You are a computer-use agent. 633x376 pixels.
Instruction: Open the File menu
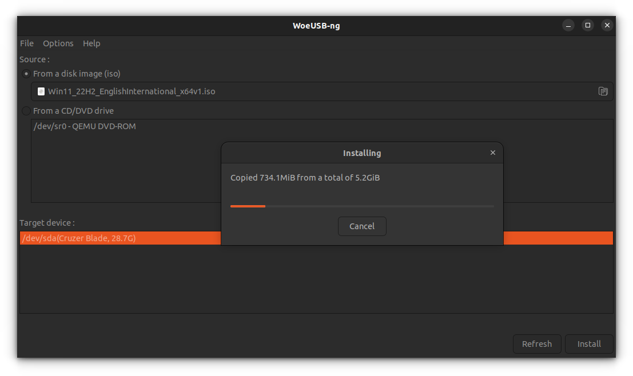pos(27,43)
